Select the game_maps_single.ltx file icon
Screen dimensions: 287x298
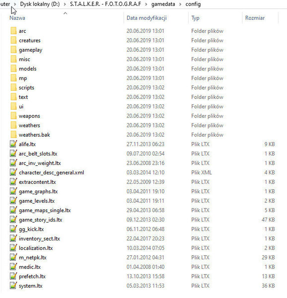coord(13,210)
